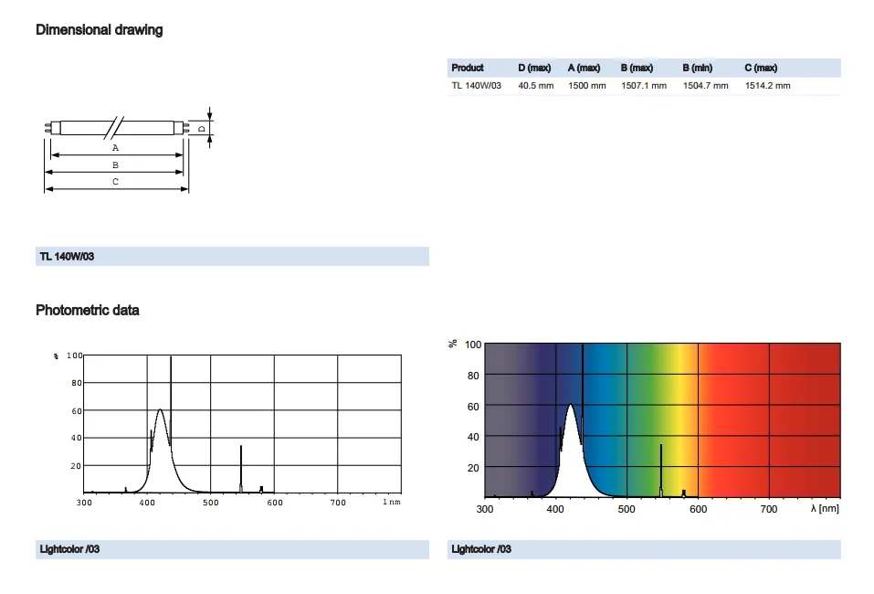The height and width of the screenshot is (594, 874).
Task: Click the '%' axis label on colored chart
Action: tap(453, 344)
